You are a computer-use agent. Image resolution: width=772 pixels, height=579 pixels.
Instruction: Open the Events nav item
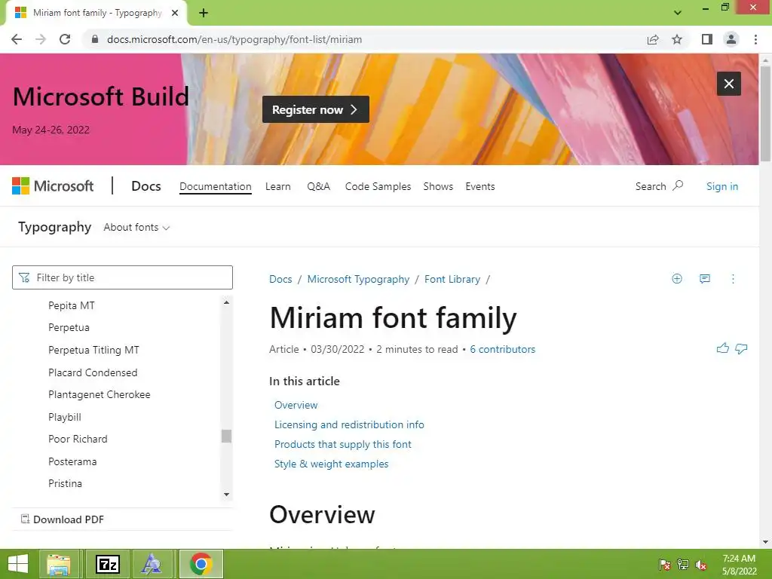pyautogui.click(x=480, y=187)
